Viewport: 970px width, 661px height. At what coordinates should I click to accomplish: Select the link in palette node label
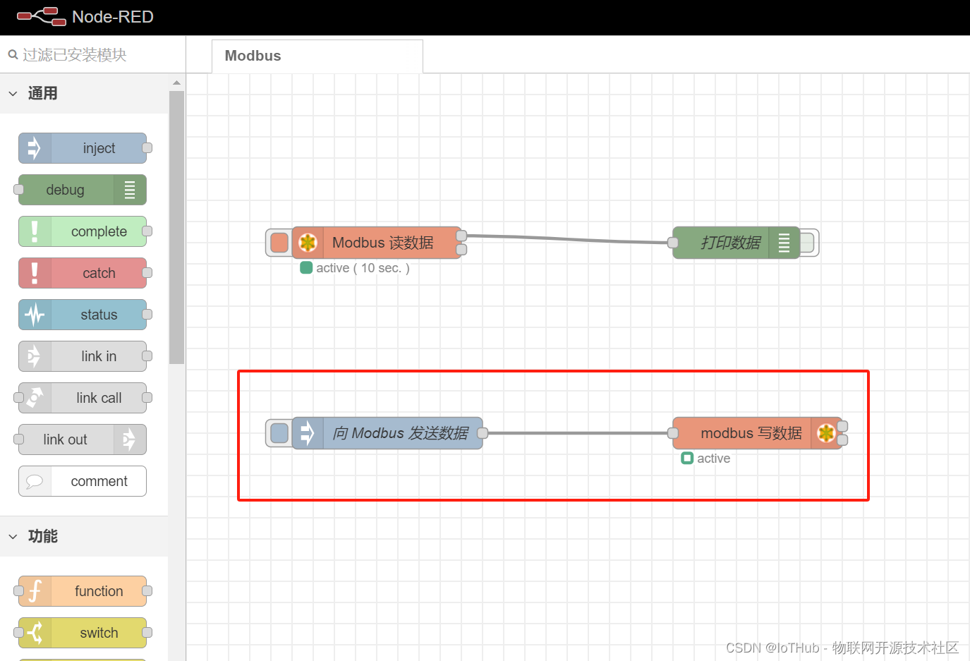click(99, 356)
